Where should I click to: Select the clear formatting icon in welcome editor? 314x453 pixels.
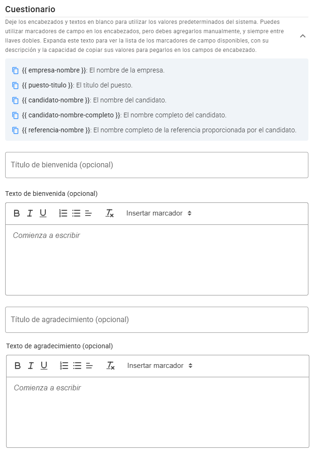(x=110, y=213)
